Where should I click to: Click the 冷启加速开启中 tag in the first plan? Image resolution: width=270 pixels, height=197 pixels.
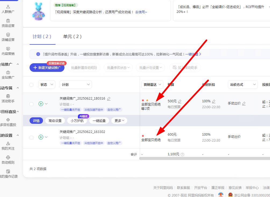point(94,110)
